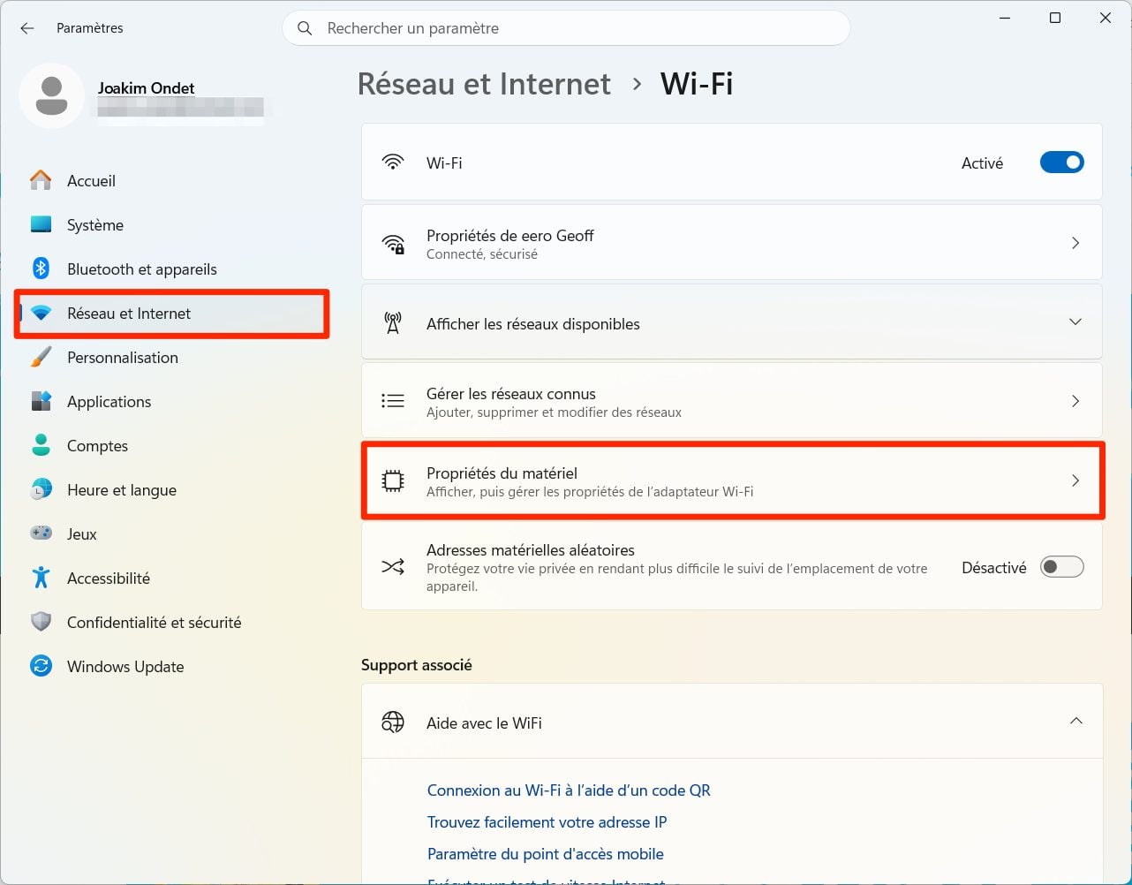Select the Comptes person icon

tap(41, 445)
